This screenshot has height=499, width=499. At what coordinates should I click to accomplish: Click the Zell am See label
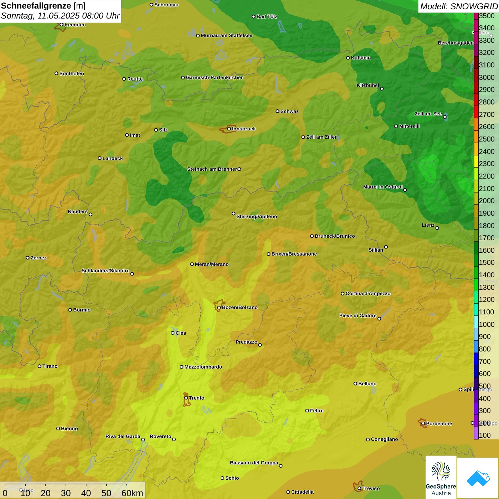pyautogui.click(x=428, y=114)
